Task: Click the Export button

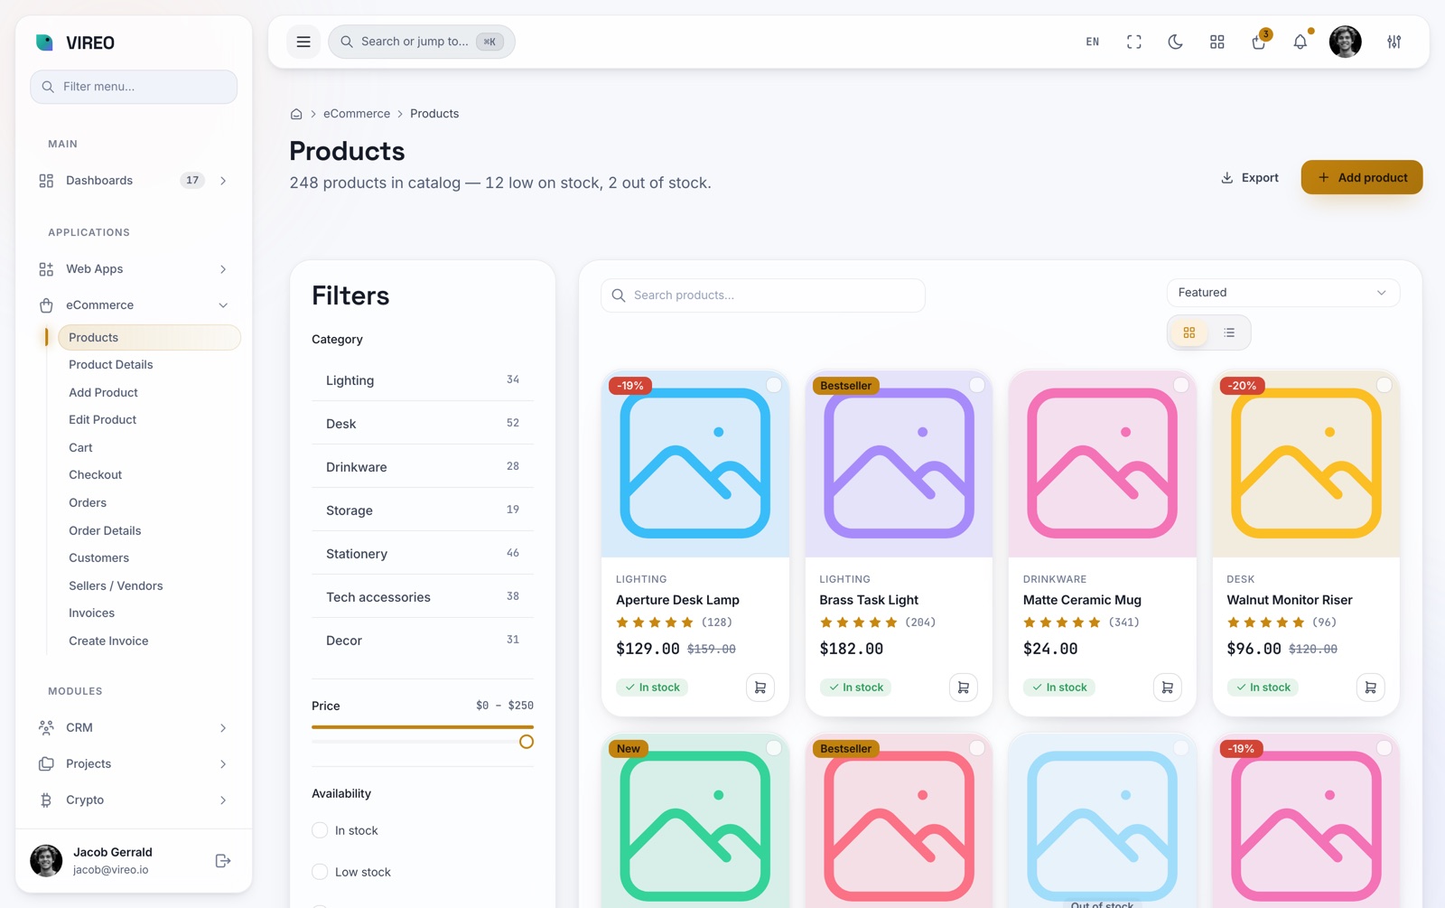Action: 1250,177
